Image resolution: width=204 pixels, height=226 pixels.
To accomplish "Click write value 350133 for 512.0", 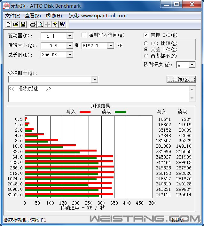I will tap(163, 173).
